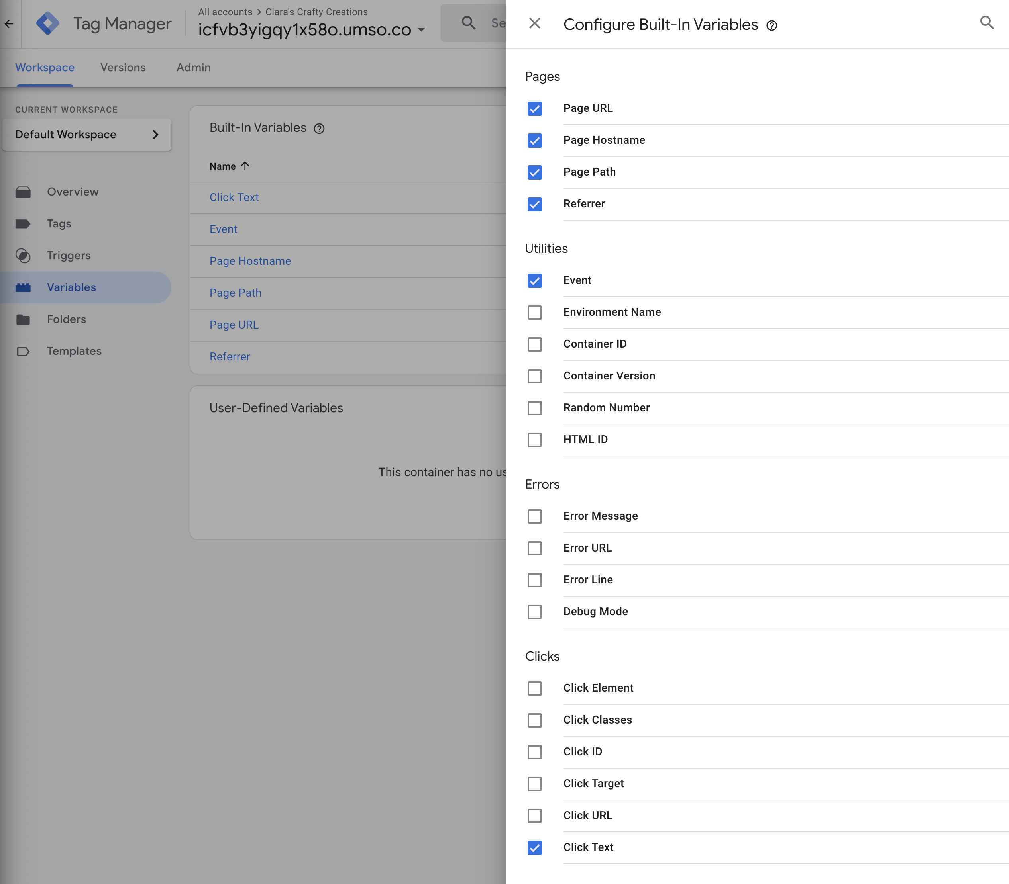Click the Templates sidebar icon

click(23, 351)
